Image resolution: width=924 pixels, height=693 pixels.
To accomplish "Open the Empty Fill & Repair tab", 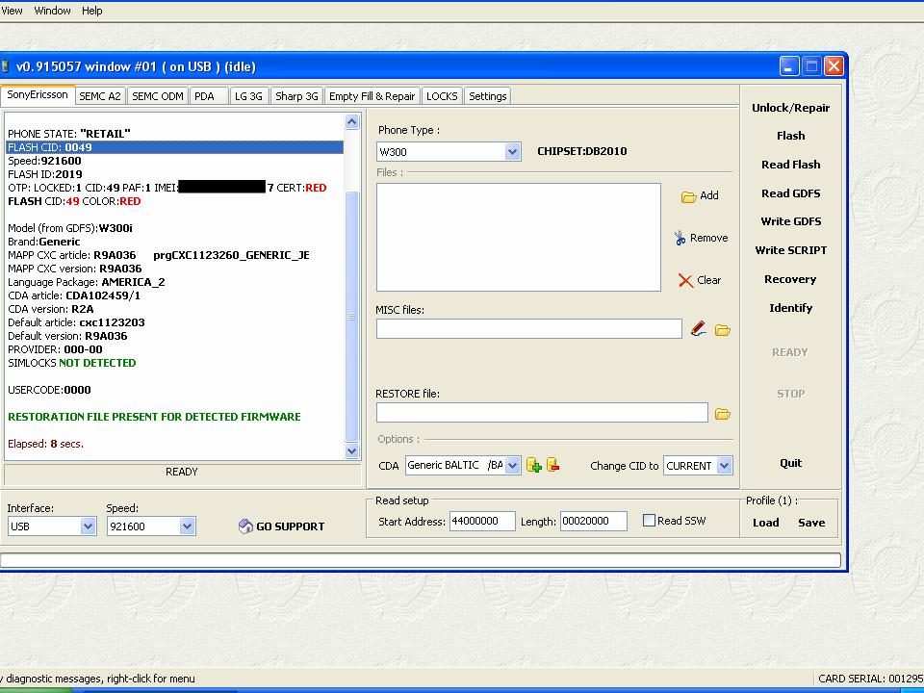I will pyautogui.click(x=372, y=96).
